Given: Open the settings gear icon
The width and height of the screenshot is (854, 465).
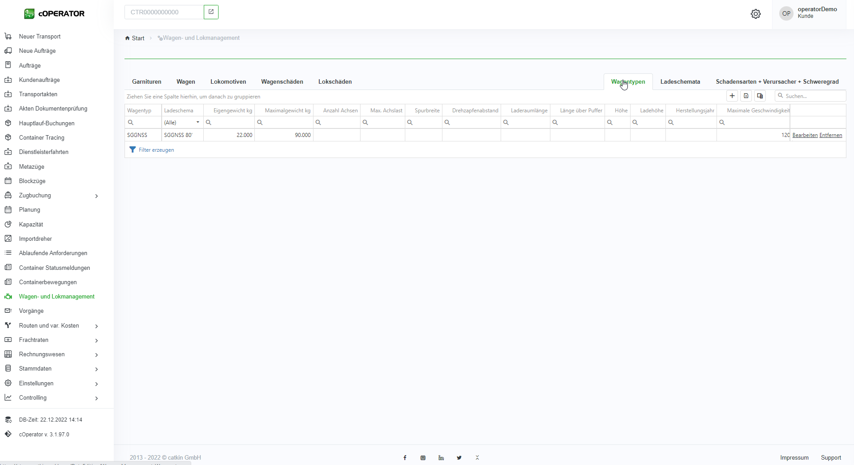Looking at the screenshot, I should 755,14.
